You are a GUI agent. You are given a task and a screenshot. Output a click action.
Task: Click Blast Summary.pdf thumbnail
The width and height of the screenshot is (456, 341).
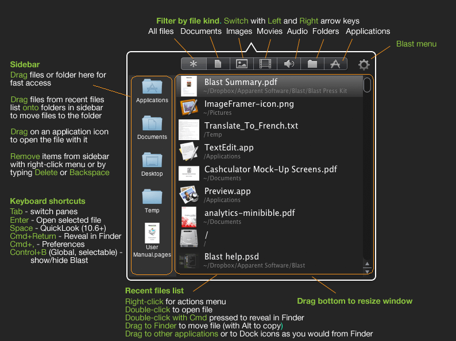pyautogui.click(x=189, y=86)
